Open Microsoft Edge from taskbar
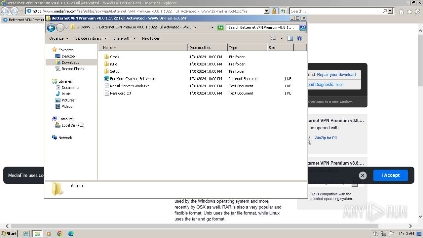This screenshot has width=423, height=238. pyautogui.click(x=71, y=234)
